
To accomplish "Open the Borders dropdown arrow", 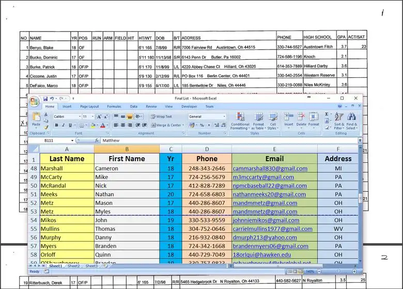I will 86,125.
